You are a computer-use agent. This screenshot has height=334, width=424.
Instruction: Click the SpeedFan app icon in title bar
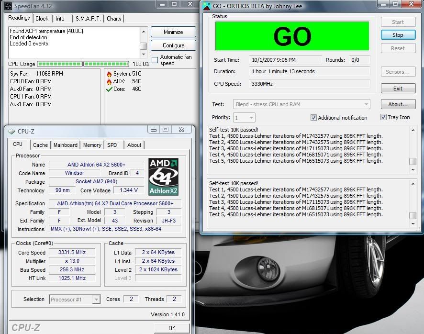tap(9, 6)
